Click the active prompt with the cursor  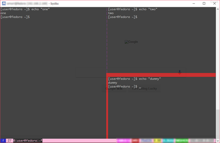click(x=124, y=87)
